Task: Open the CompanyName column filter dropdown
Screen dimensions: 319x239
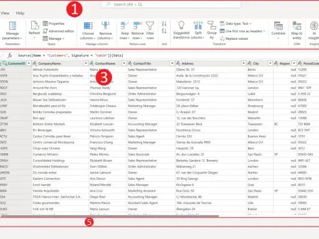Action: coord(86,63)
